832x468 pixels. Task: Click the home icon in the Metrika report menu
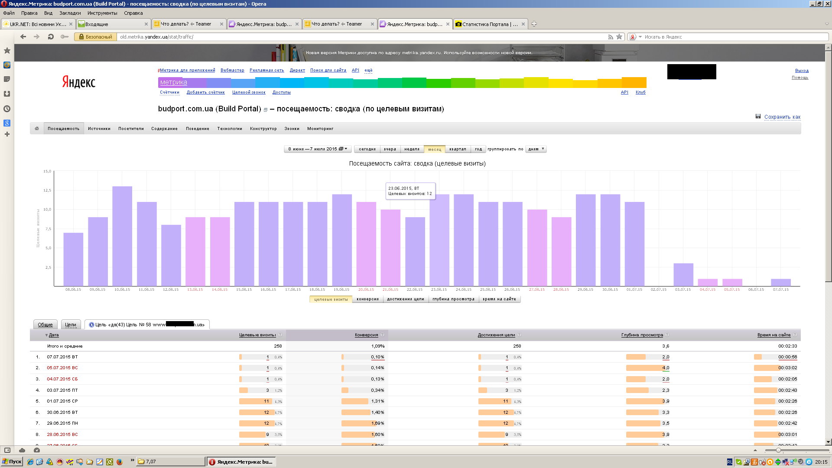37,128
